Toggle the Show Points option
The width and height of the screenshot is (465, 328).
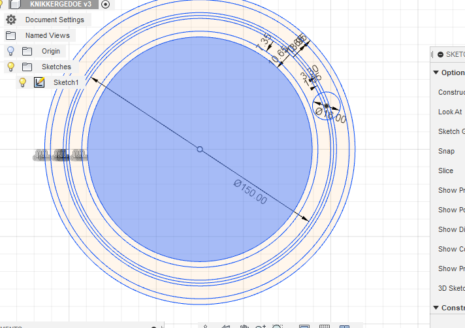pos(451,210)
